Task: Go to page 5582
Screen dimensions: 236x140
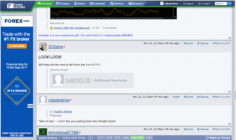Action: pyautogui.click(x=149, y=138)
